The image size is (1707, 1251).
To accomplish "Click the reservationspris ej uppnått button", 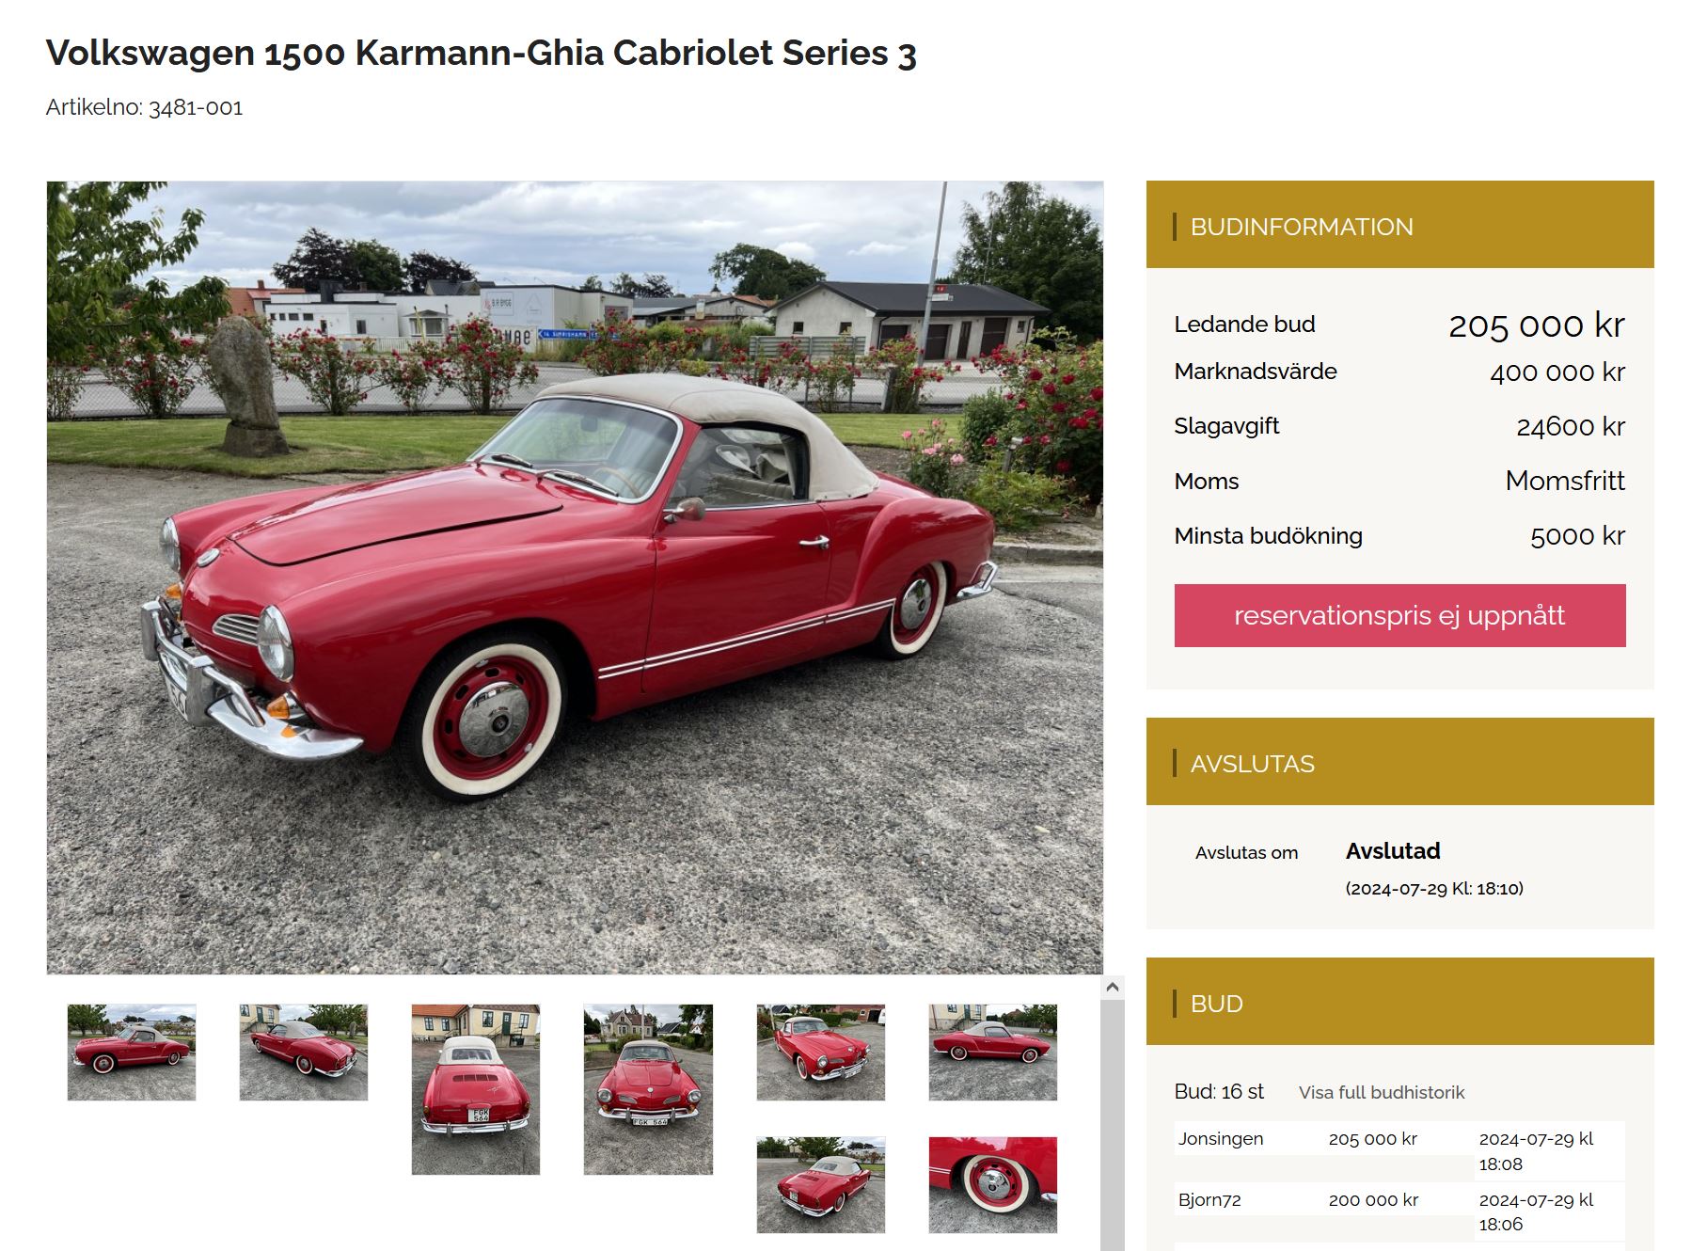I will pos(1399,615).
